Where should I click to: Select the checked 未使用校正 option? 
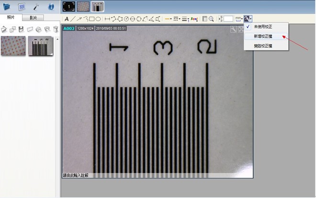(263, 27)
